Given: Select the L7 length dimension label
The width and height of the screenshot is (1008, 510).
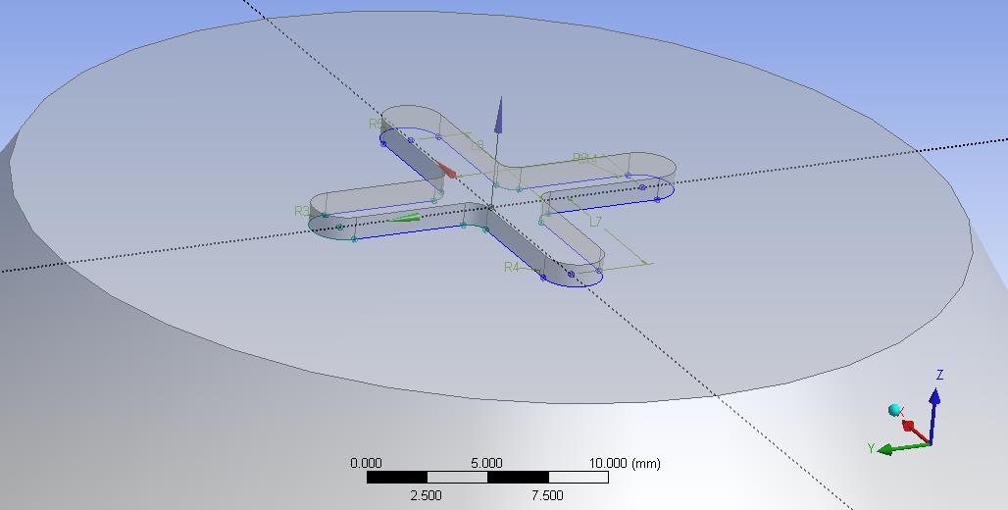Looking at the screenshot, I should click(595, 223).
